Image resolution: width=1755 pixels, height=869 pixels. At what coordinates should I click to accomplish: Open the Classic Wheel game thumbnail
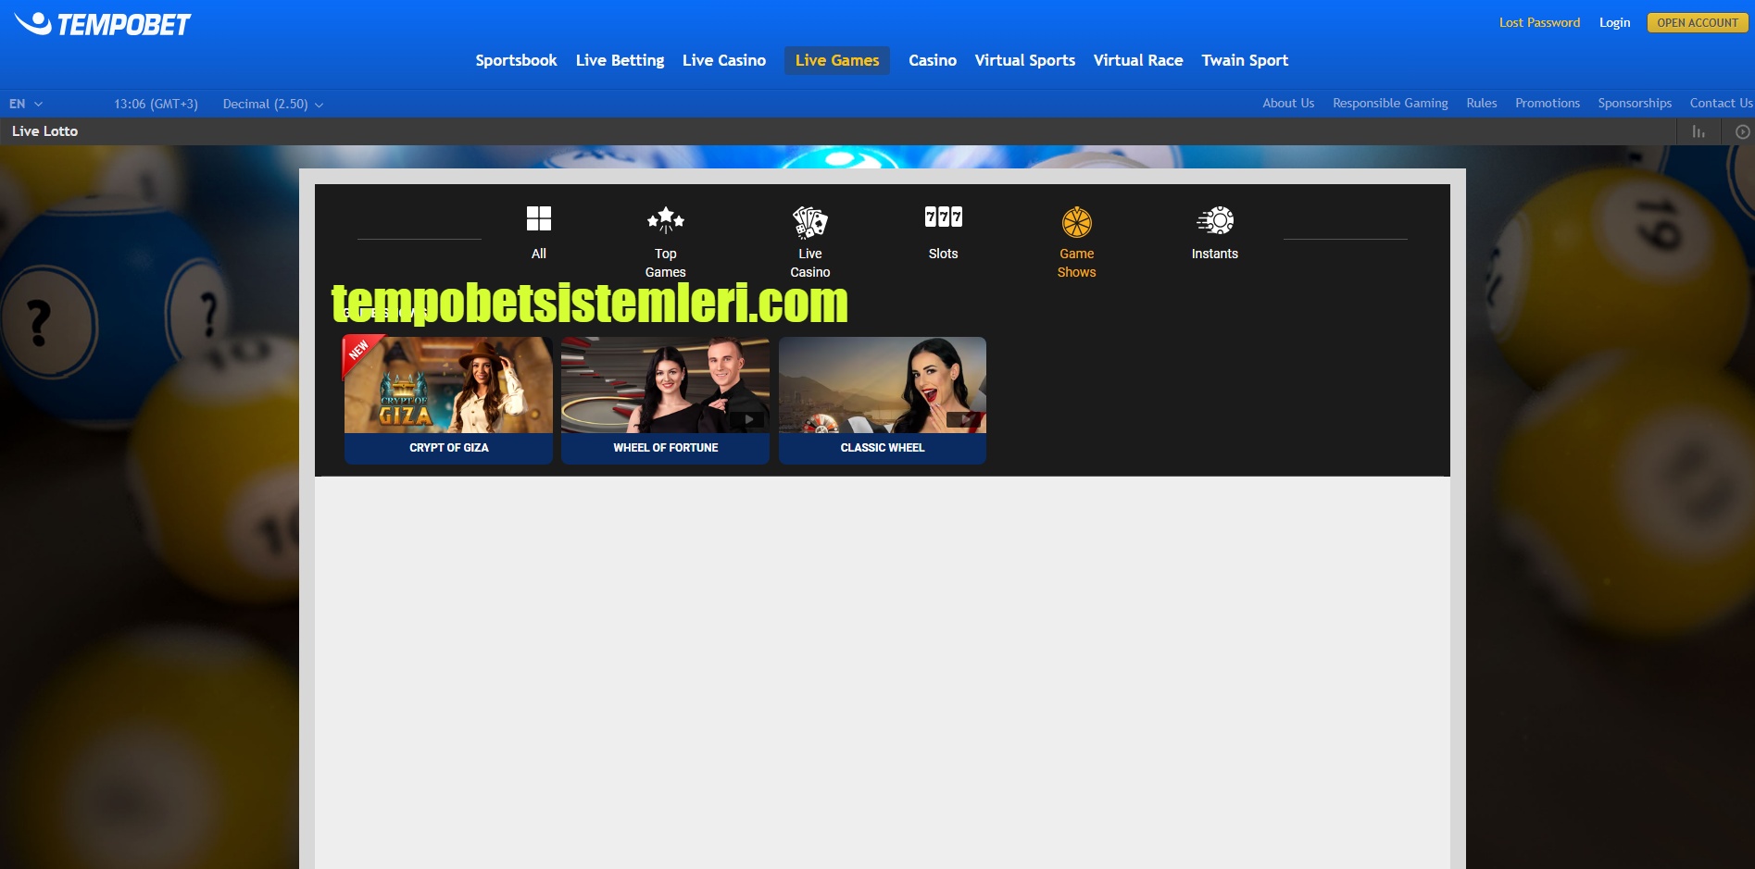(x=883, y=385)
